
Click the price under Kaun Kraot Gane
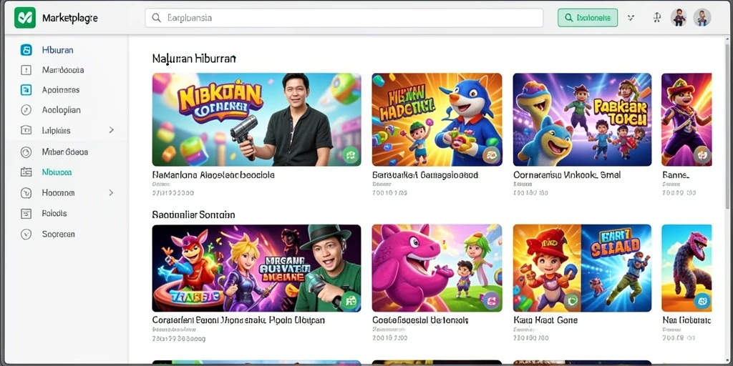pyautogui.click(x=530, y=337)
